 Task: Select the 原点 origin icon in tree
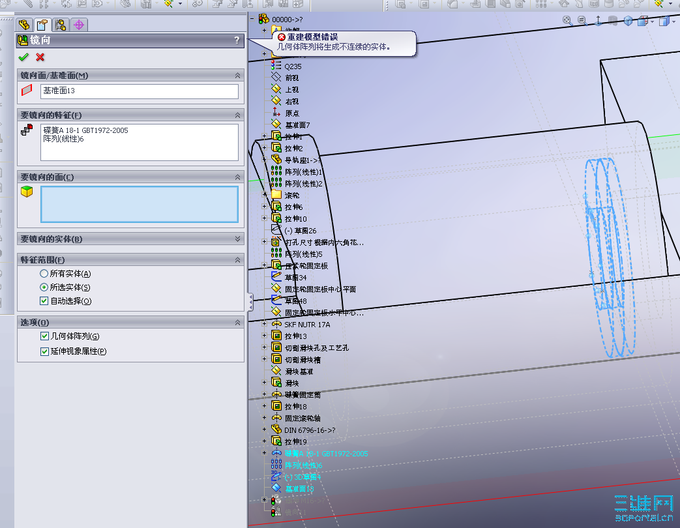(x=276, y=112)
